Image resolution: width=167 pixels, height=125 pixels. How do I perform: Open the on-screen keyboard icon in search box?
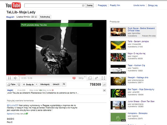pyautogui.click(x=83, y=5)
